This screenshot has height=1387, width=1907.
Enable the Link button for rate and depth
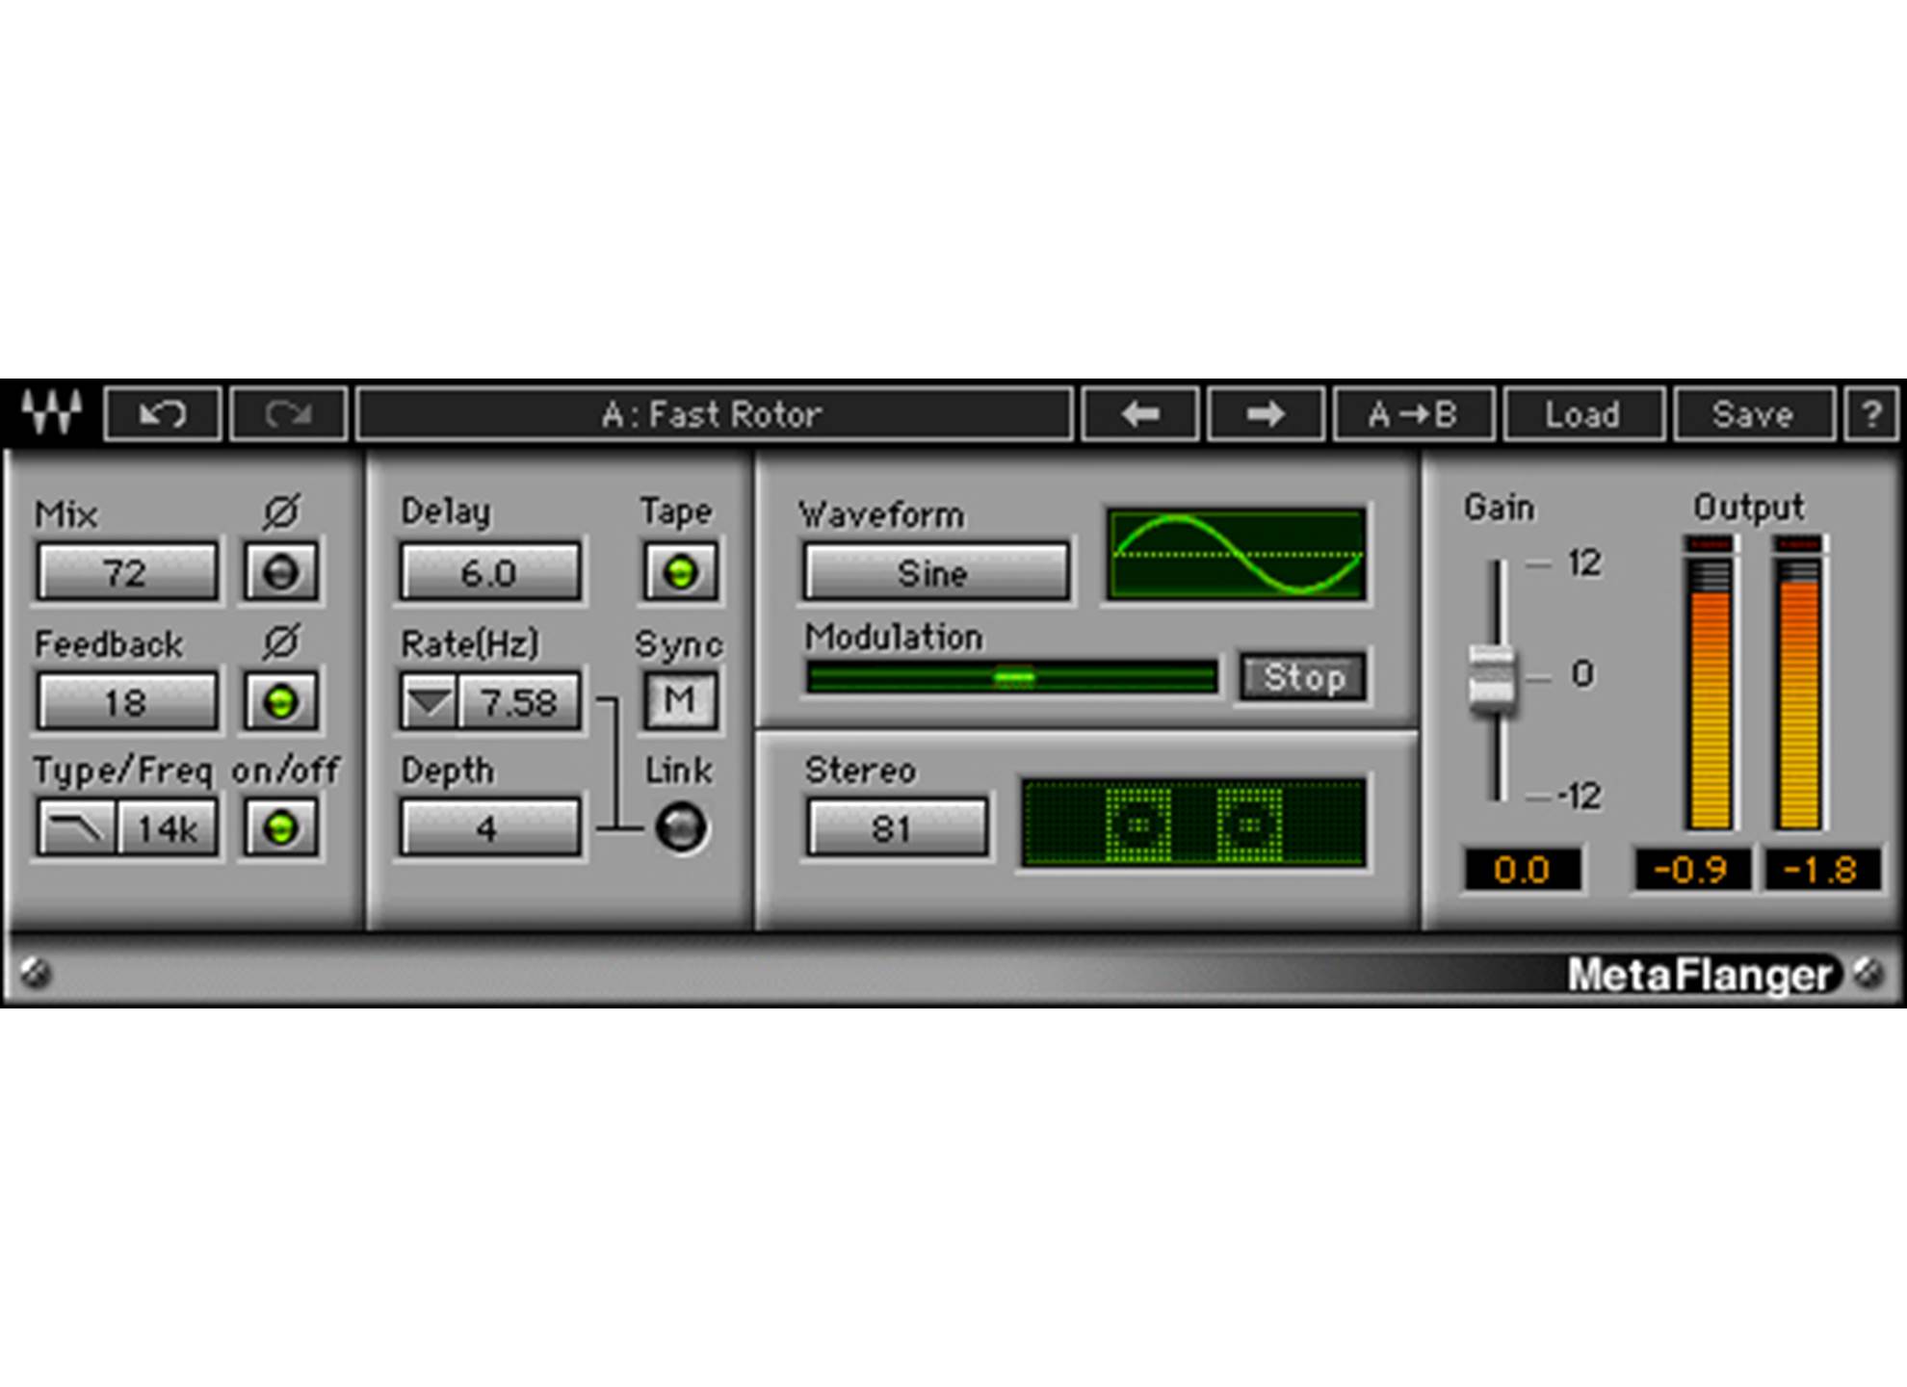coord(680,827)
